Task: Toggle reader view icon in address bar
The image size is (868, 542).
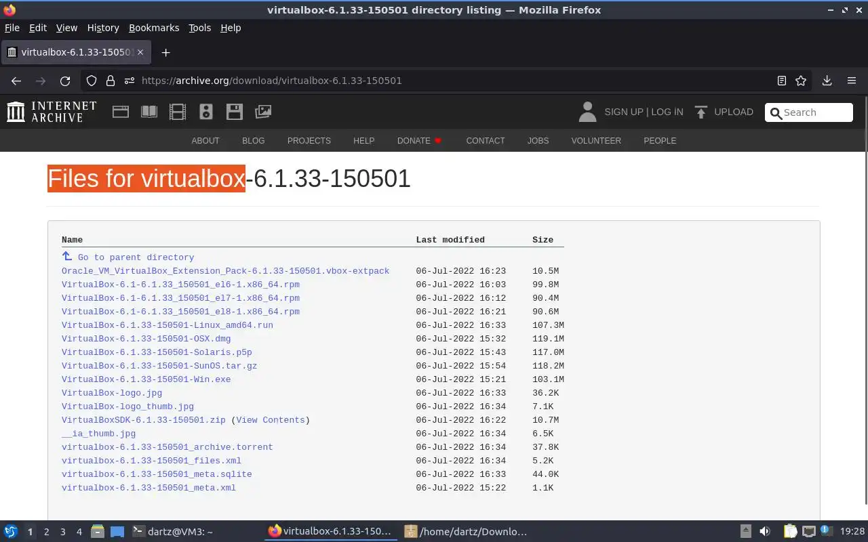Action: click(782, 81)
